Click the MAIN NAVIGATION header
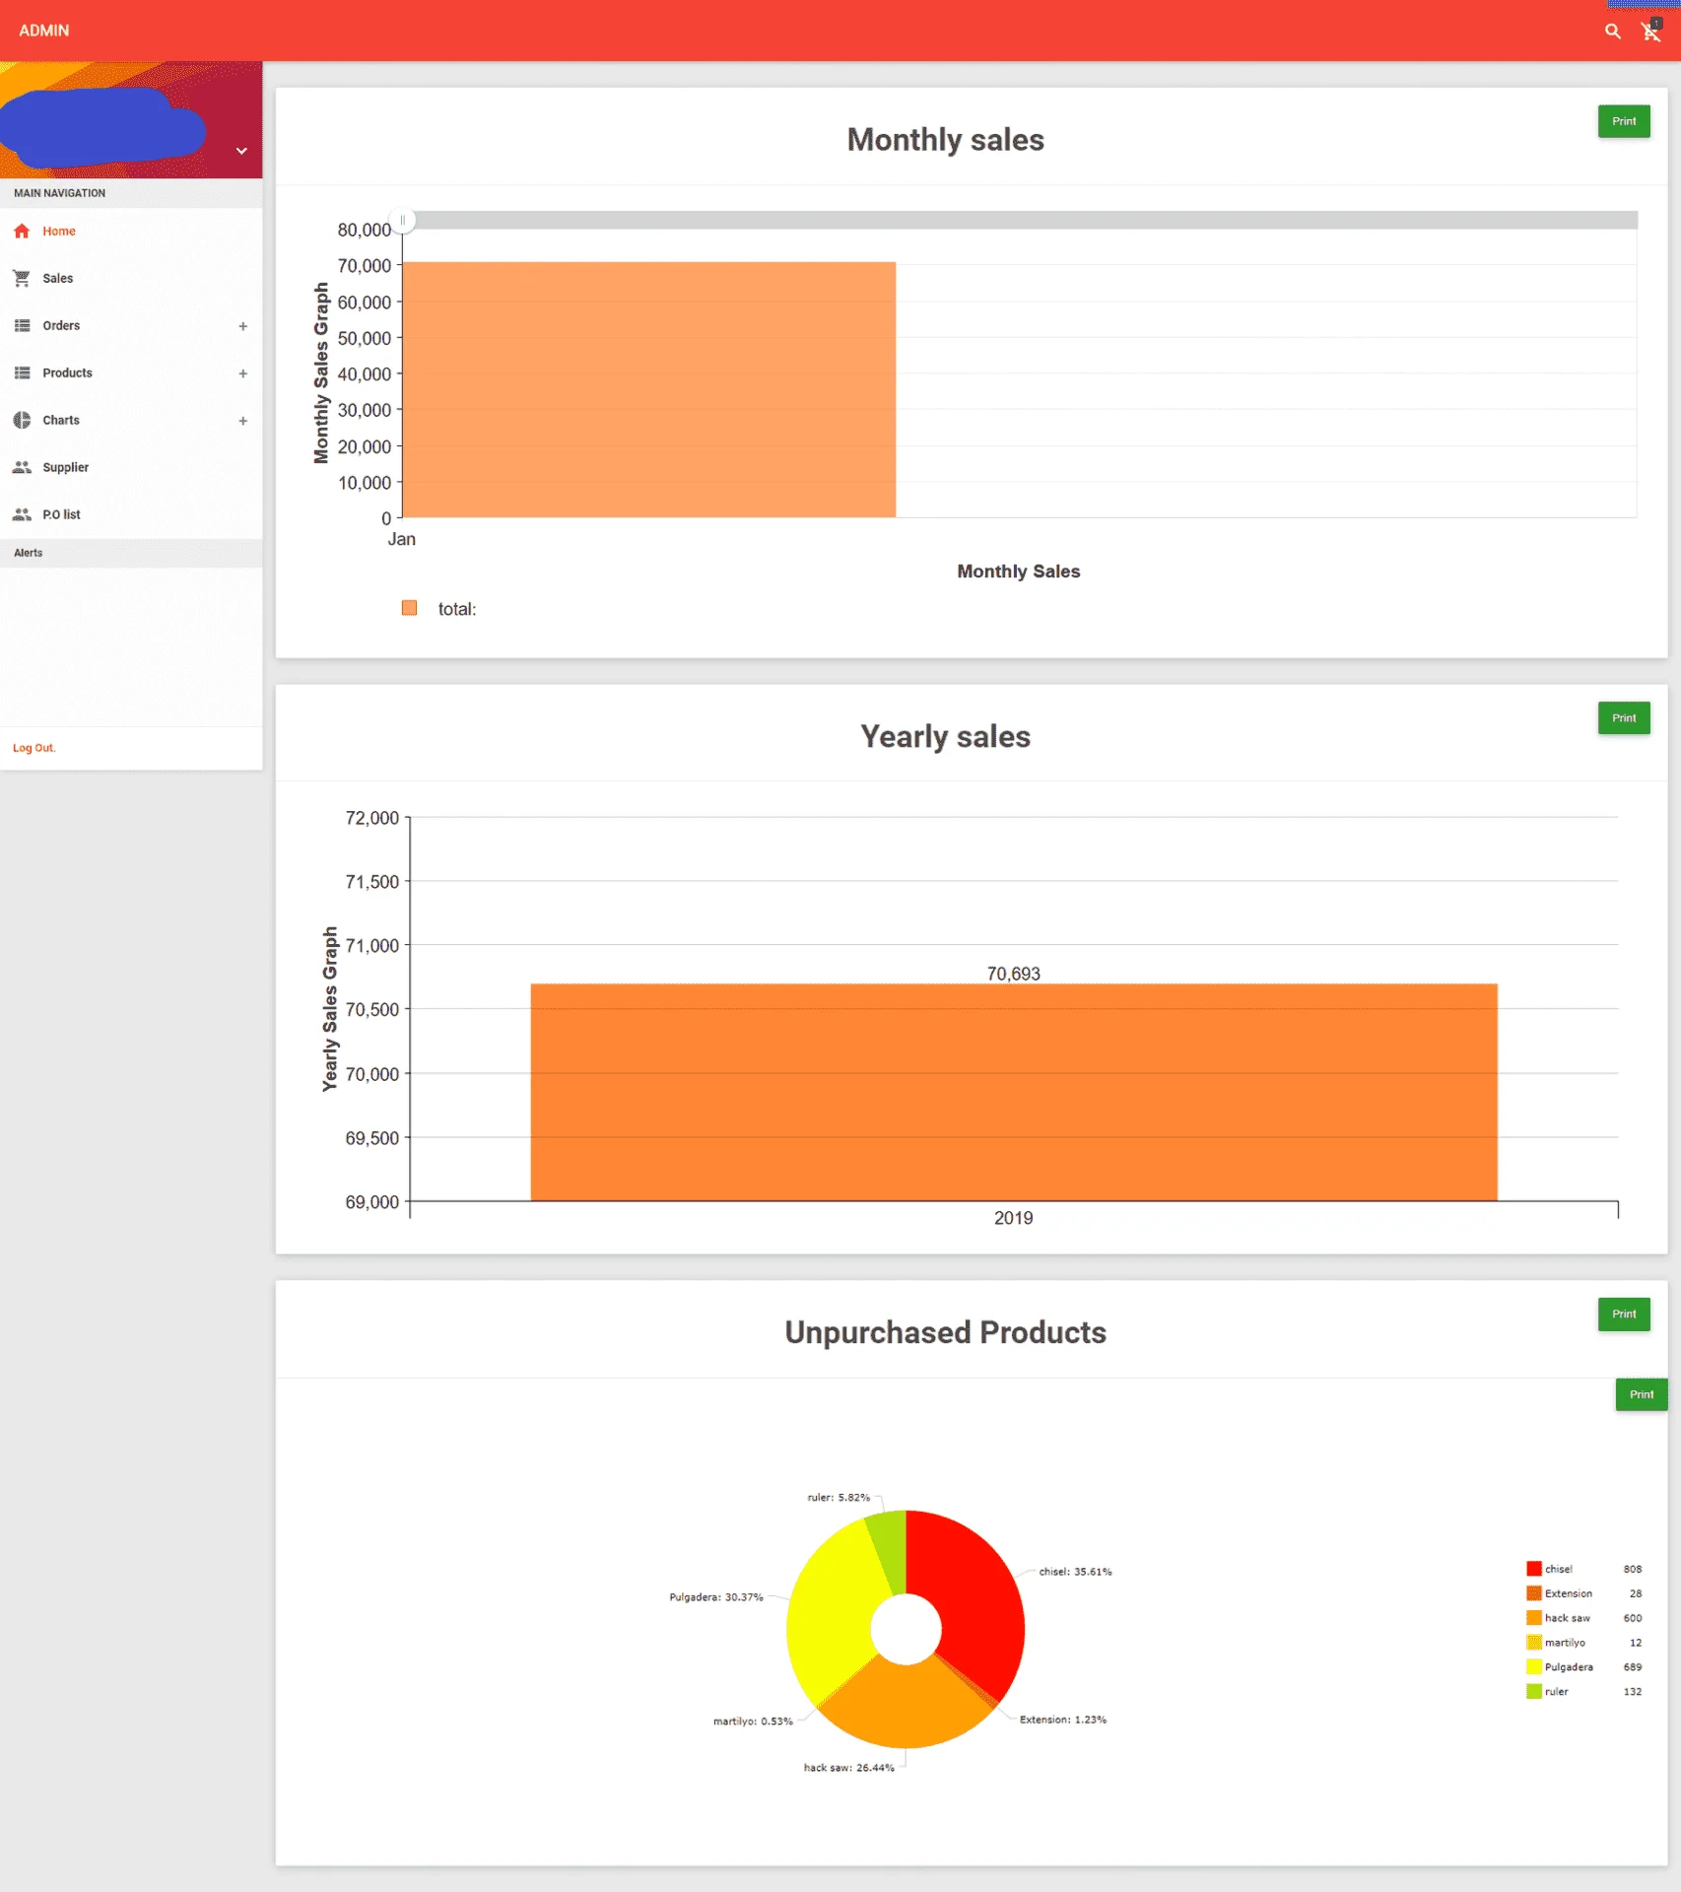The height and width of the screenshot is (1892, 1681). tap(131, 193)
